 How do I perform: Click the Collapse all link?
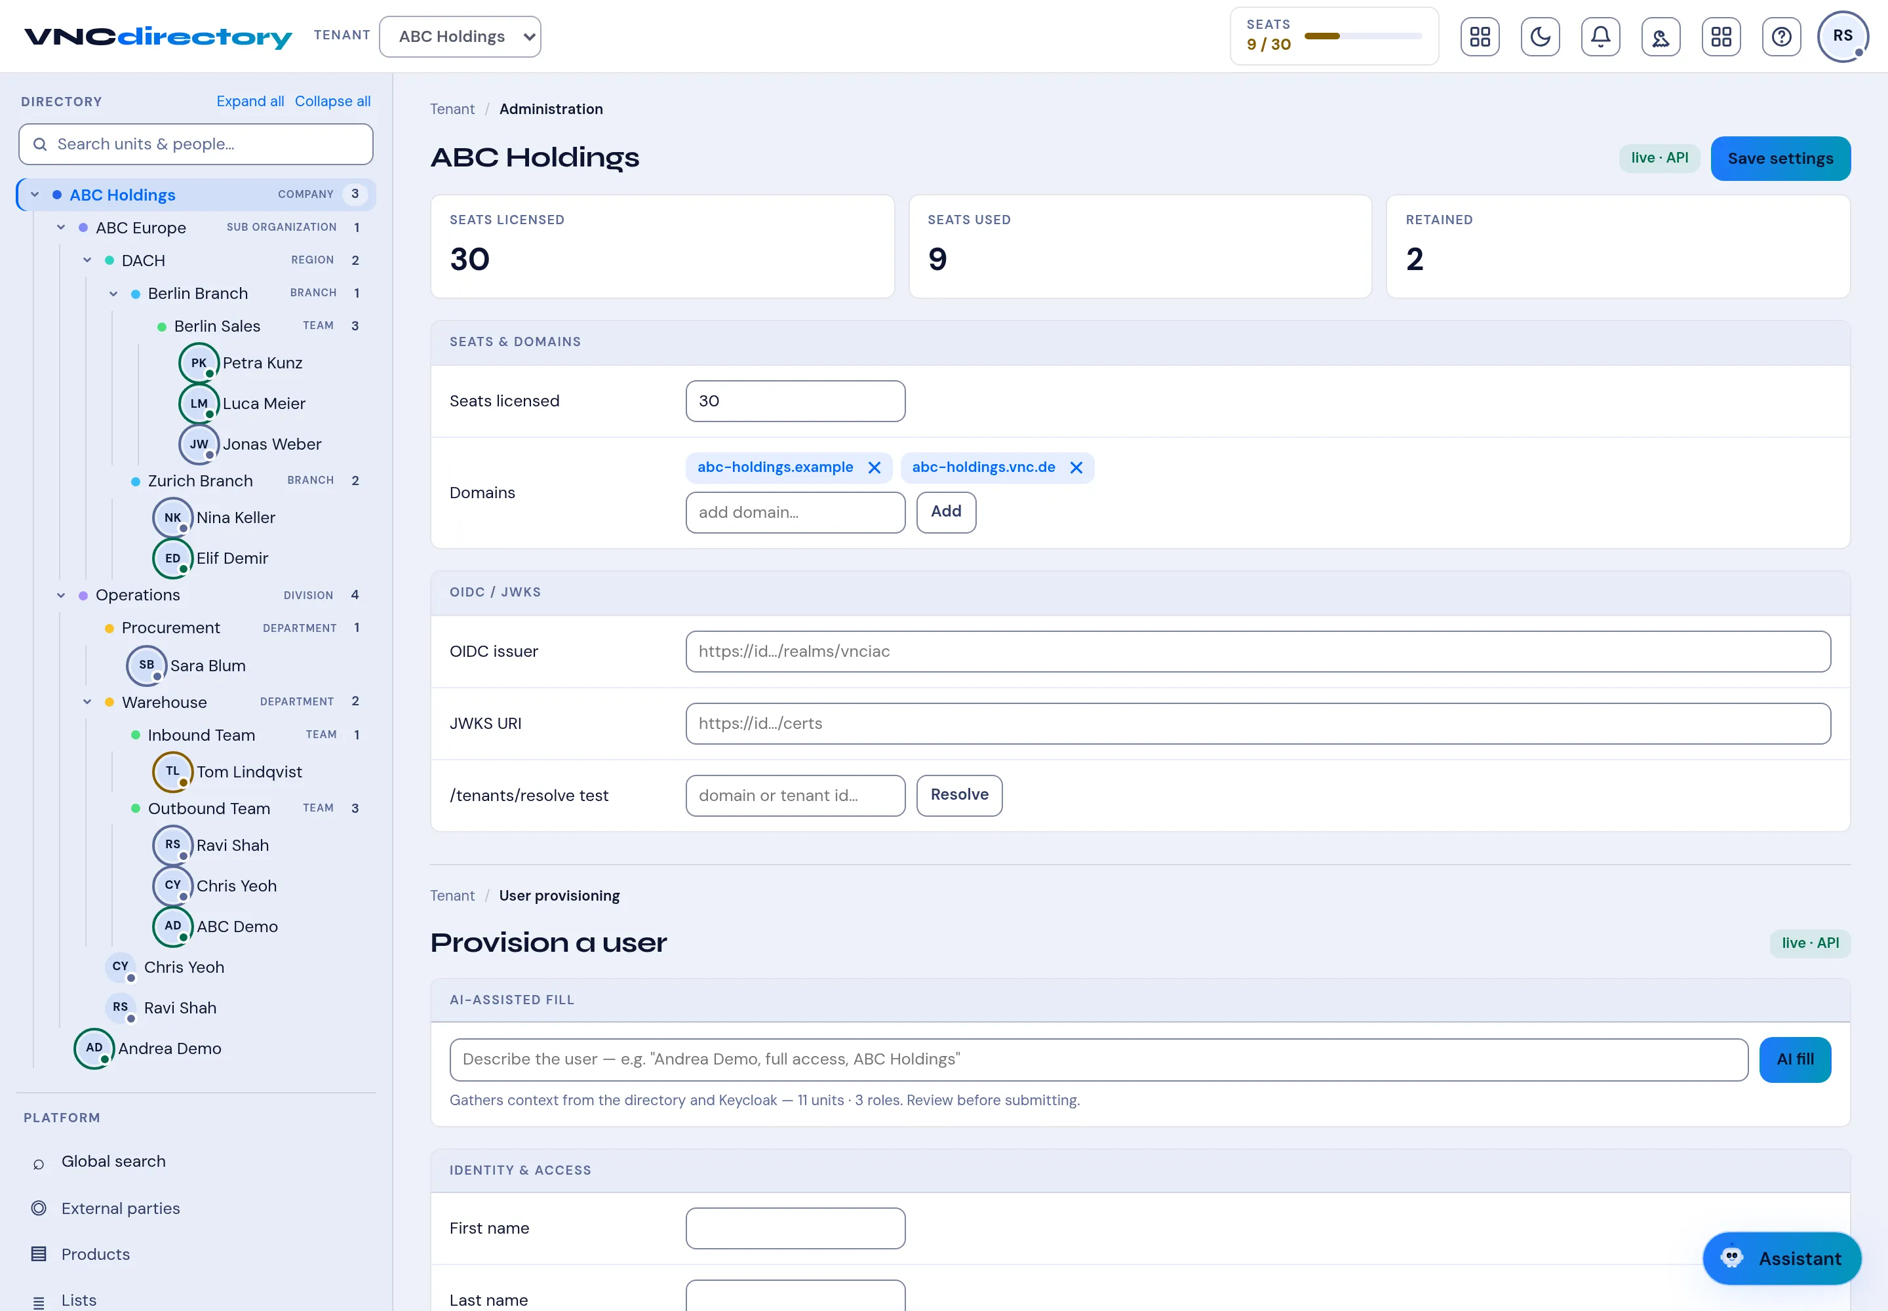[x=333, y=101]
